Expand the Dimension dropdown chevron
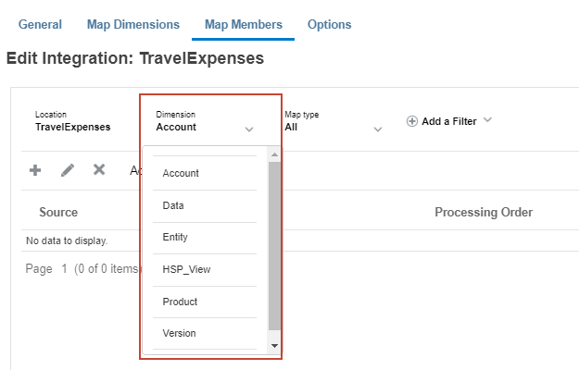Viewport: 579px width, 370px height. point(249,129)
